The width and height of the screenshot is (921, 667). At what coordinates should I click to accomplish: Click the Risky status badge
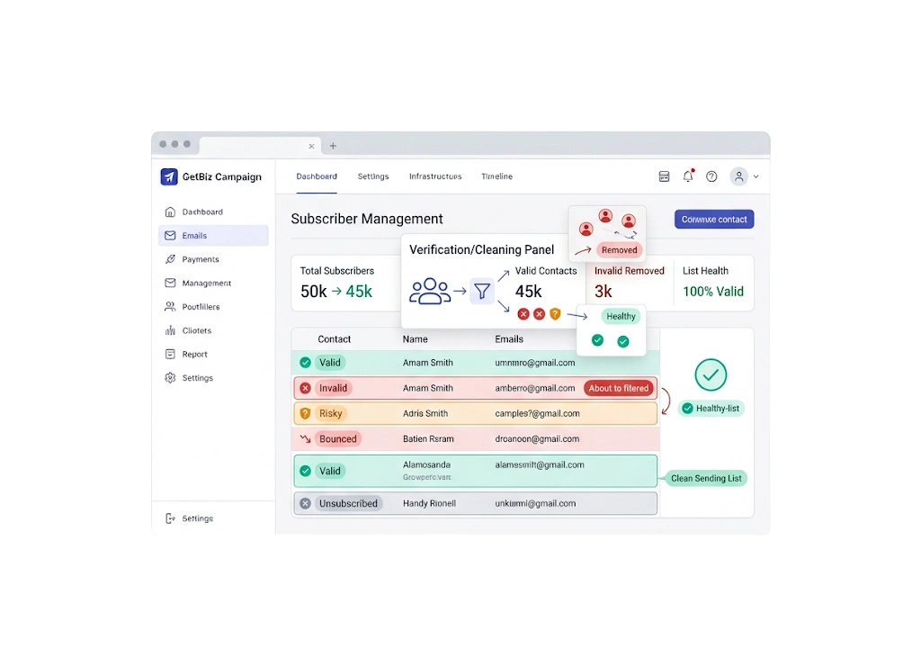click(330, 413)
